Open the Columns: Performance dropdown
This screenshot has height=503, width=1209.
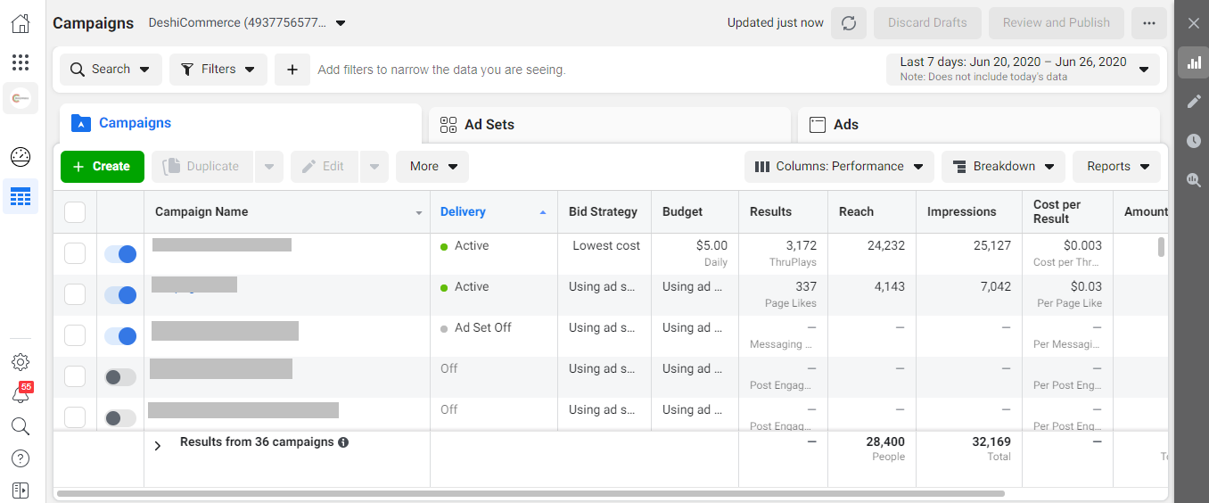click(x=839, y=167)
